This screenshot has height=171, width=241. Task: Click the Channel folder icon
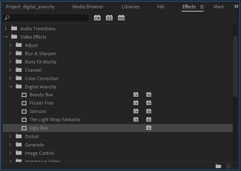pos(19,70)
